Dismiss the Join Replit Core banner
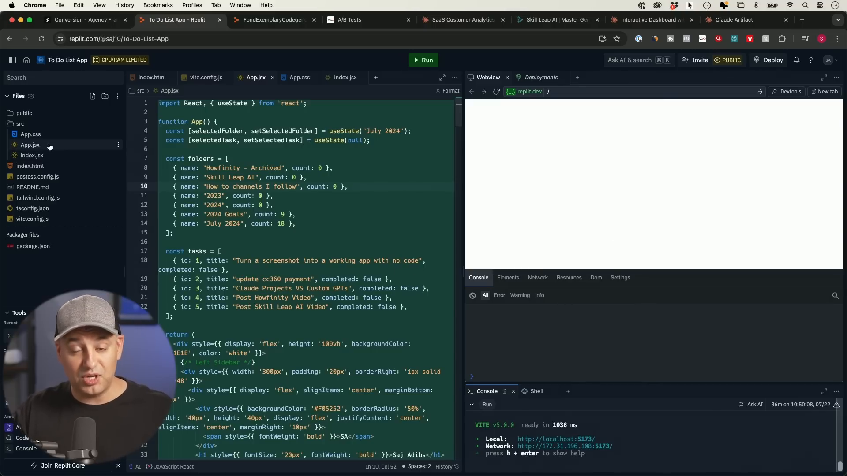Screen dimensions: 847x476 [118, 465]
